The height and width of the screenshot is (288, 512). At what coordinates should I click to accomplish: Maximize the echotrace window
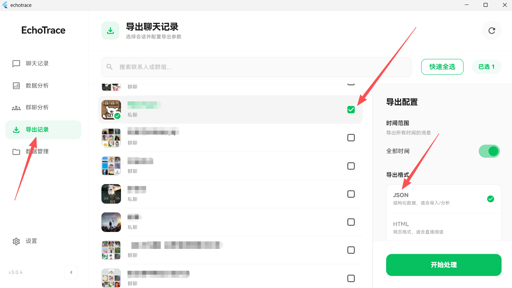point(486,5)
